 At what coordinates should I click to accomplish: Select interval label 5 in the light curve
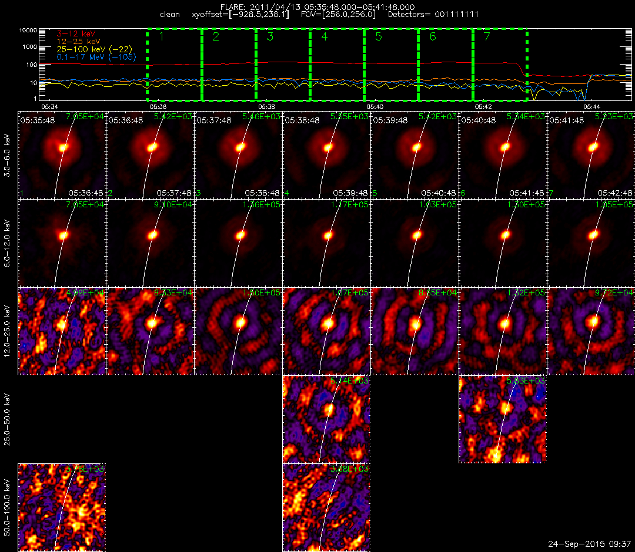click(x=379, y=36)
